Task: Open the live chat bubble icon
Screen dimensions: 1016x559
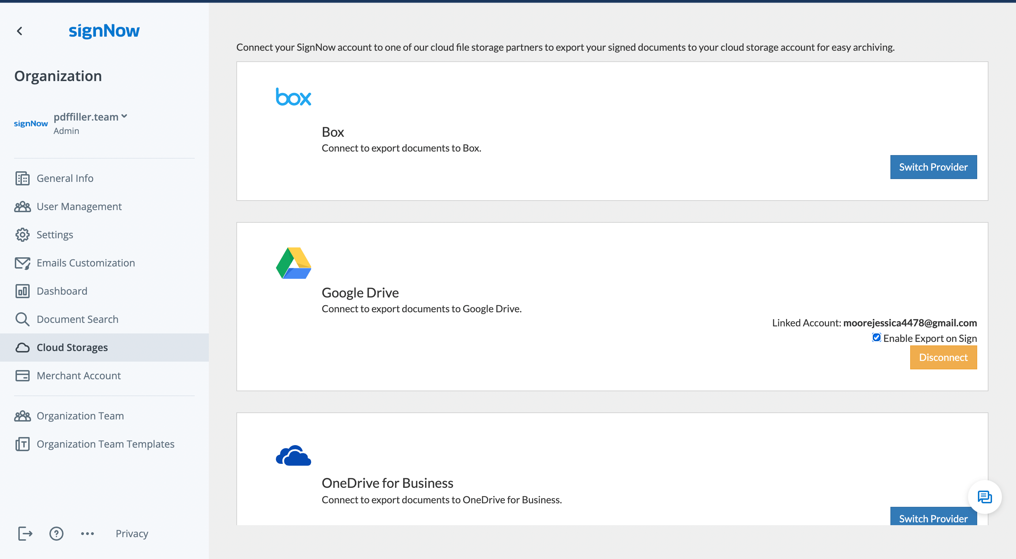Action: point(985,497)
